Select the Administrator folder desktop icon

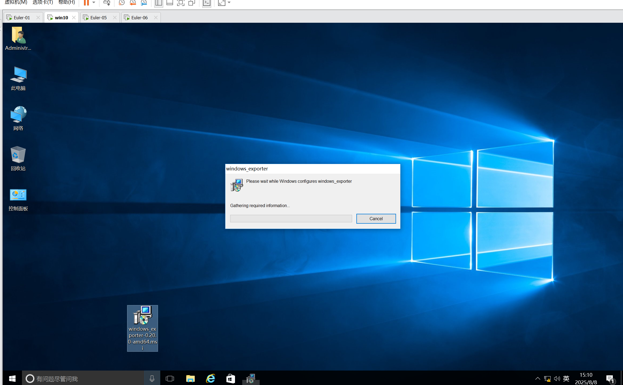point(18,39)
